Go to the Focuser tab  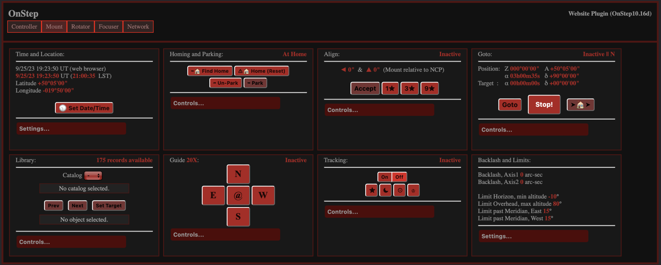pyautogui.click(x=108, y=27)
